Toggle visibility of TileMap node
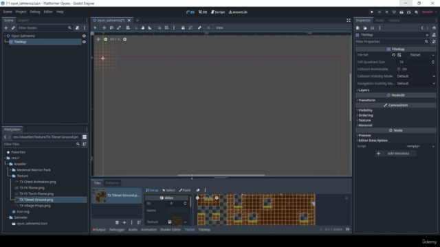The height and width of the screenshot is (247, 440). [84, 42]
